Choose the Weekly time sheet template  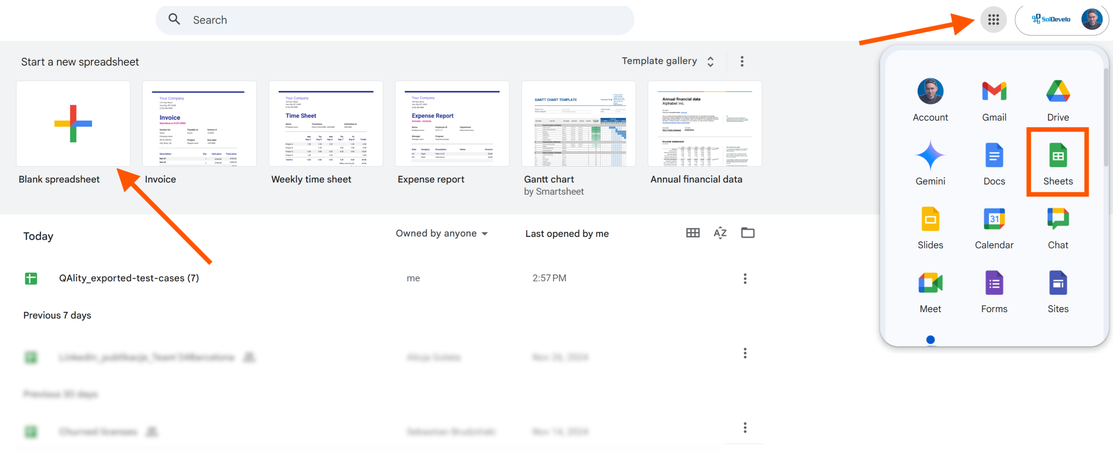[x=326, y=123]
